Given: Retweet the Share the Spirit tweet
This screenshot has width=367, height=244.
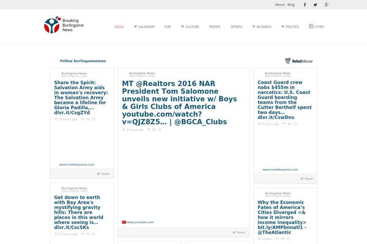Looking at the screenshot, I should click(x=87, y=119).
